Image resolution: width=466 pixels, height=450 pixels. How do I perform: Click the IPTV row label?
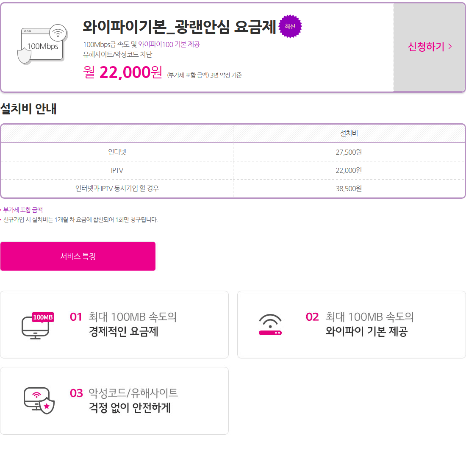click(x=117, y=170)
